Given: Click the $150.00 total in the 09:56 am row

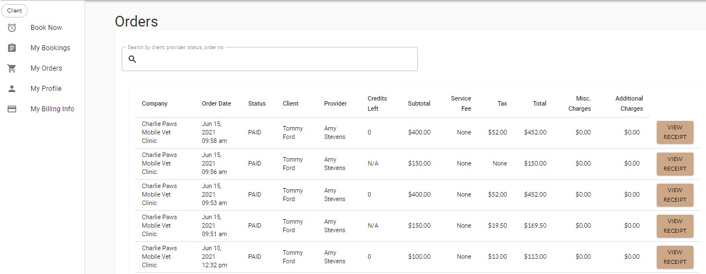Looking at the screenshot, I should 535,163.
